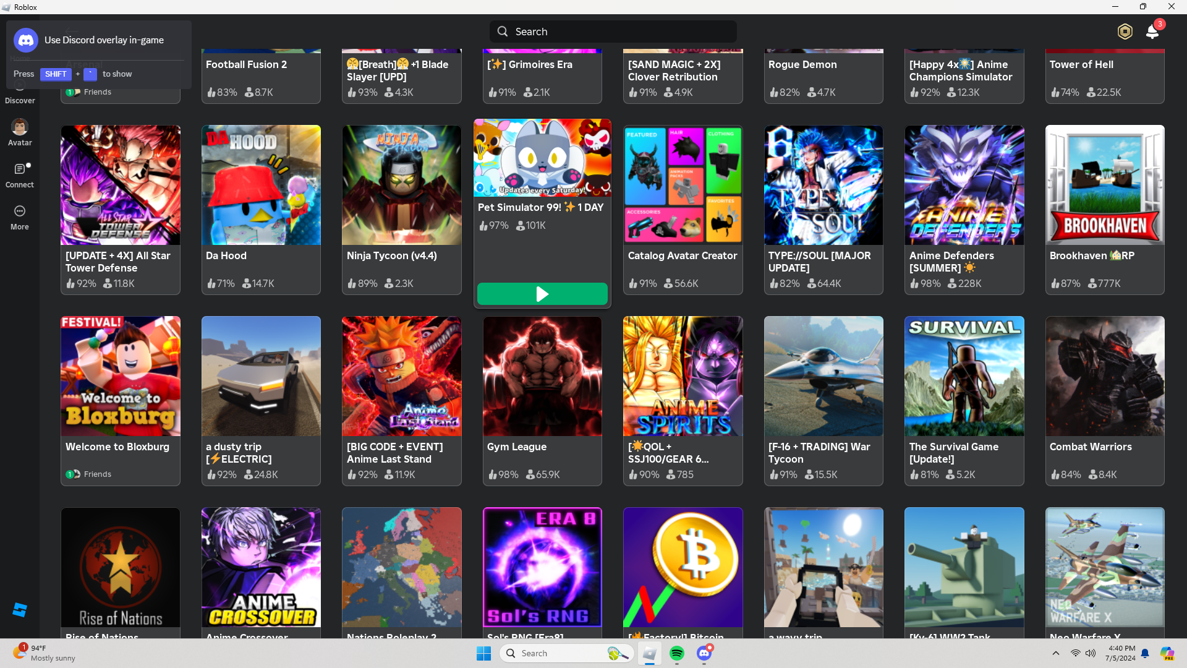The height and width of the screenshot is (668, 1187).
Task: Open the More menu in the sidebar
Action: pos(20,218)
